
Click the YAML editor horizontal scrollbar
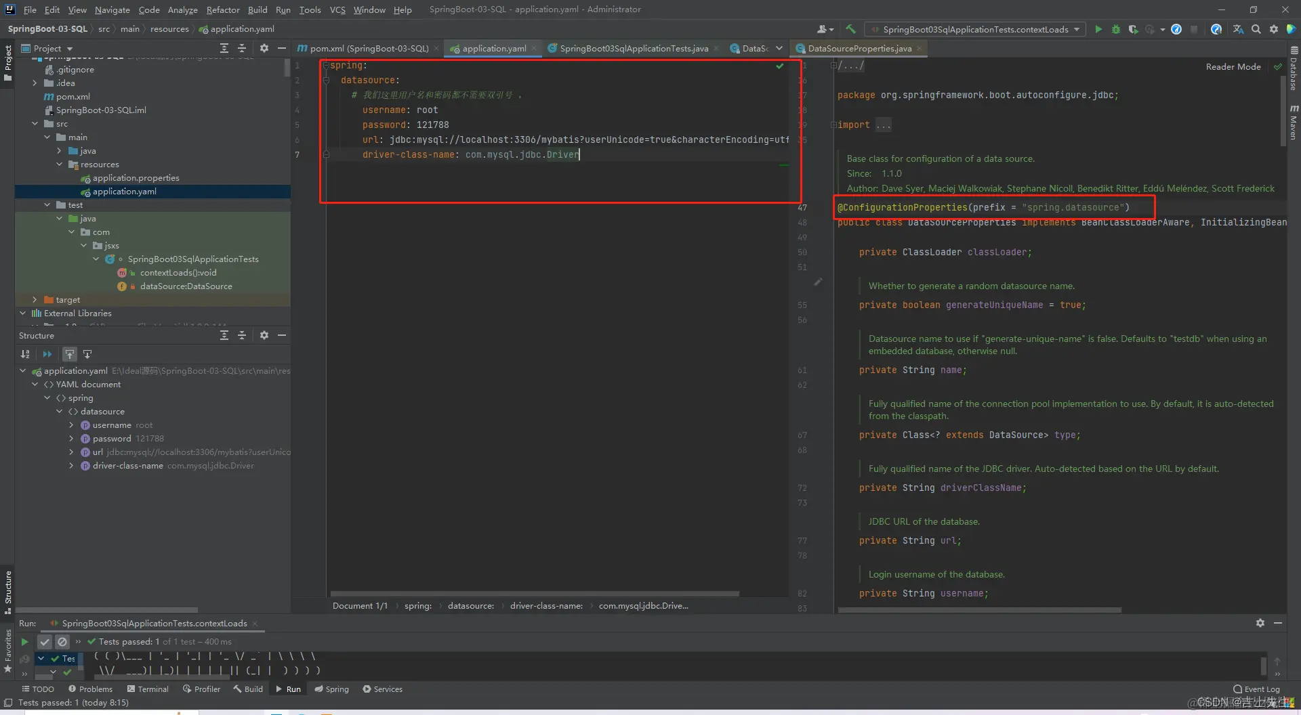pyautogui.click(x=534, y=594)
